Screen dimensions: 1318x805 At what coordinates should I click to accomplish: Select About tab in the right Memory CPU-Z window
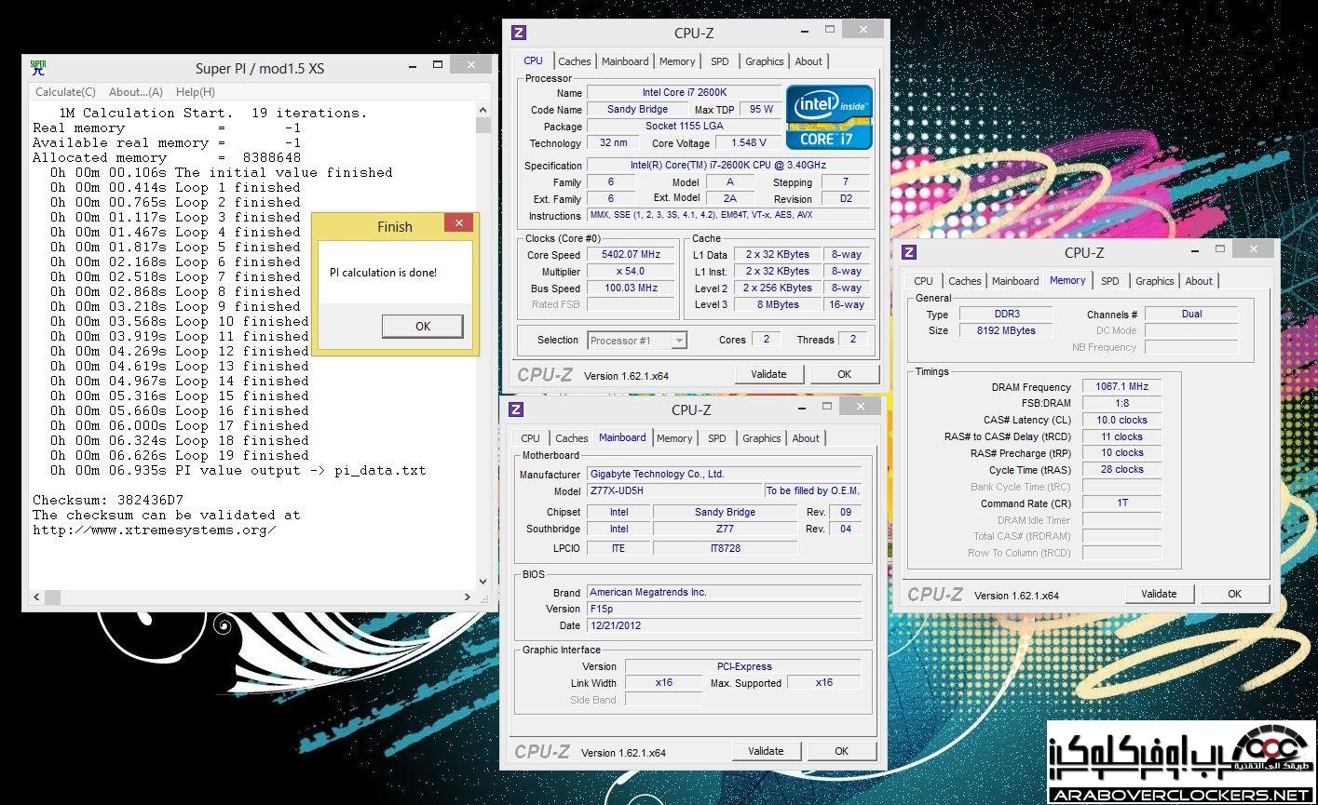point(1199,281)
